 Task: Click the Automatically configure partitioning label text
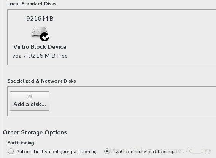tap(57, 152)
